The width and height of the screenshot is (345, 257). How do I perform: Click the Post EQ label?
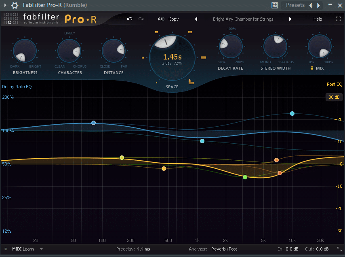pos(334,84)
